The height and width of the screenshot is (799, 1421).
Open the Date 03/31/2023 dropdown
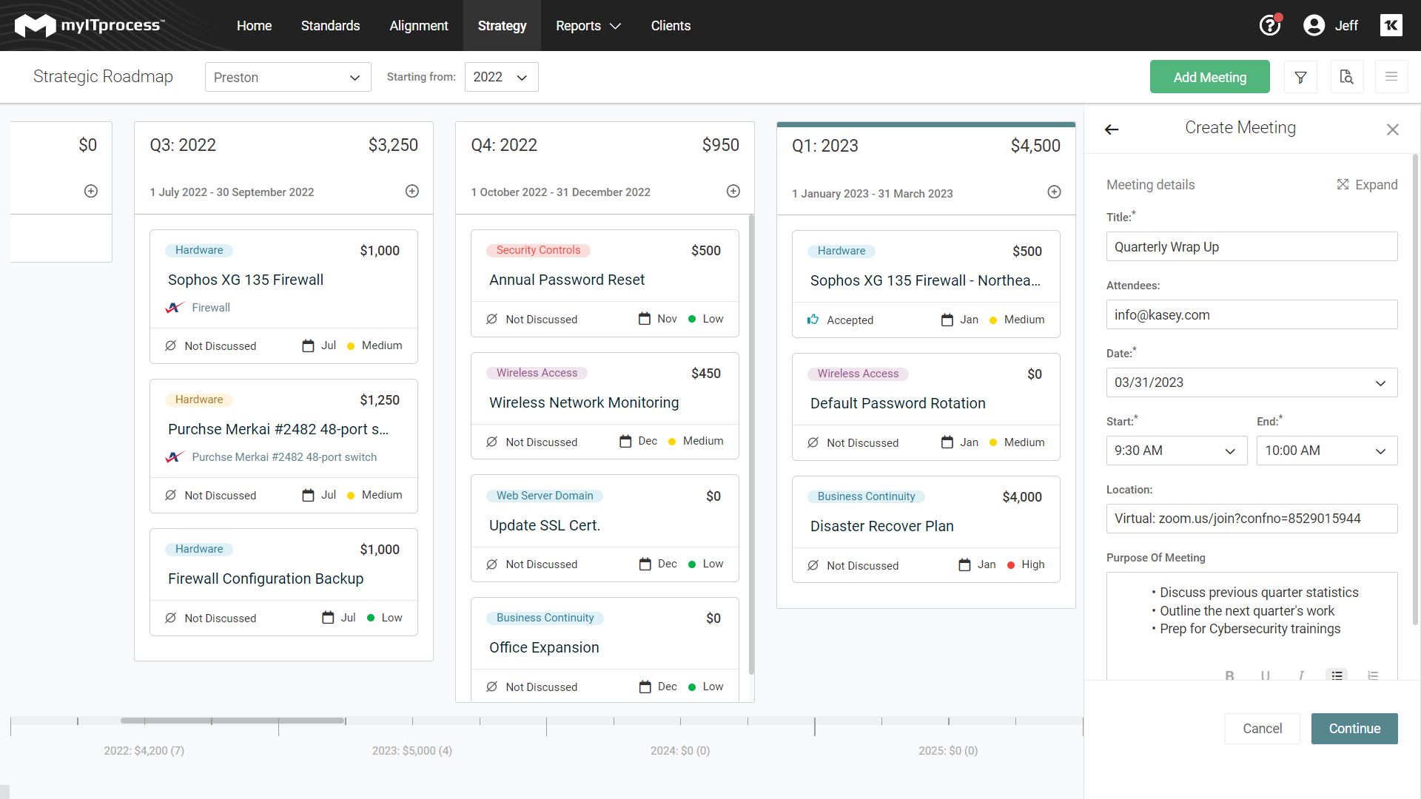point(1252,382)
